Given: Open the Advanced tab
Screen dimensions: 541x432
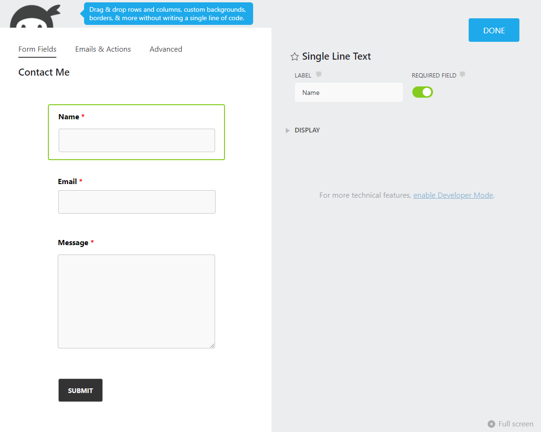Looking at the screenshot, I should [x=166, y=49].
